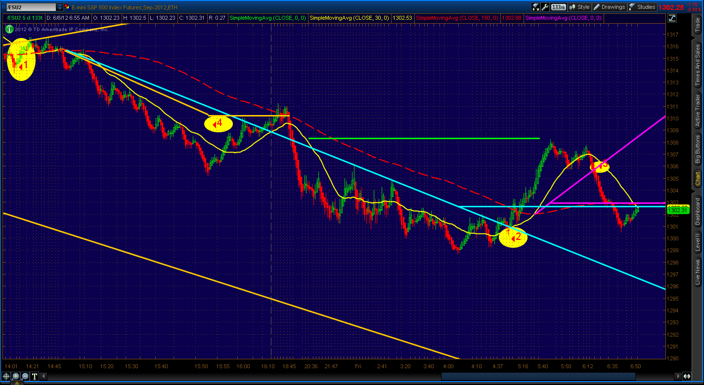The width and height of the screenshot is (704, 385).
Task: Click the 18:45 label on time axis
Action: coord(288,366)
